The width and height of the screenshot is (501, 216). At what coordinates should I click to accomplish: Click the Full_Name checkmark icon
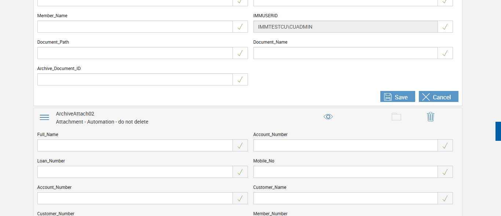tap(240, 146)
